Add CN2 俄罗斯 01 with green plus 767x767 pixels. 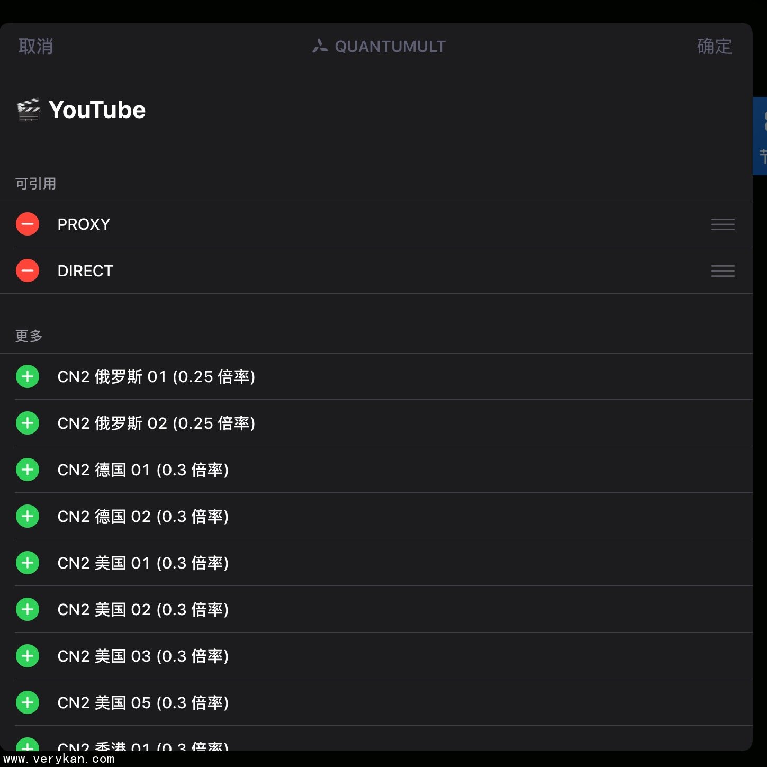pos(28,377)
